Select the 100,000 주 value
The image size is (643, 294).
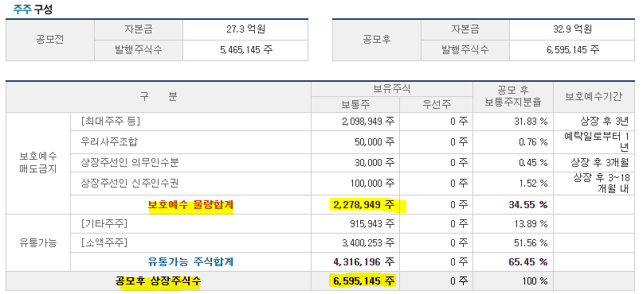point(372,184)
